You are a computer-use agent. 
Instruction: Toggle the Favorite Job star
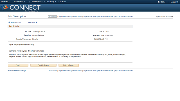107,39
